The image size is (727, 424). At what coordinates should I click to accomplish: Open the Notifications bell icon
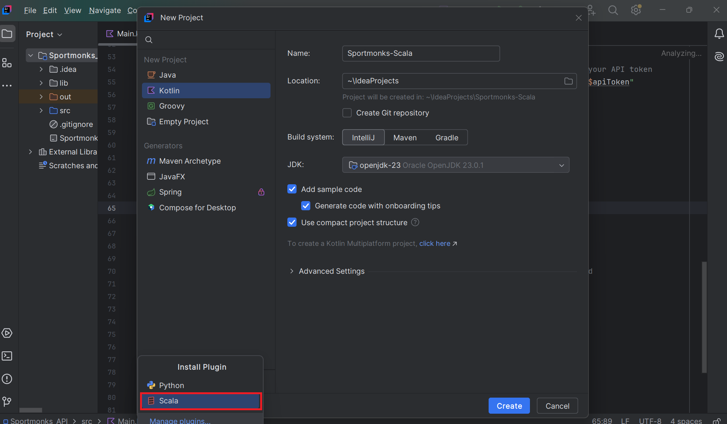[719, 34]
